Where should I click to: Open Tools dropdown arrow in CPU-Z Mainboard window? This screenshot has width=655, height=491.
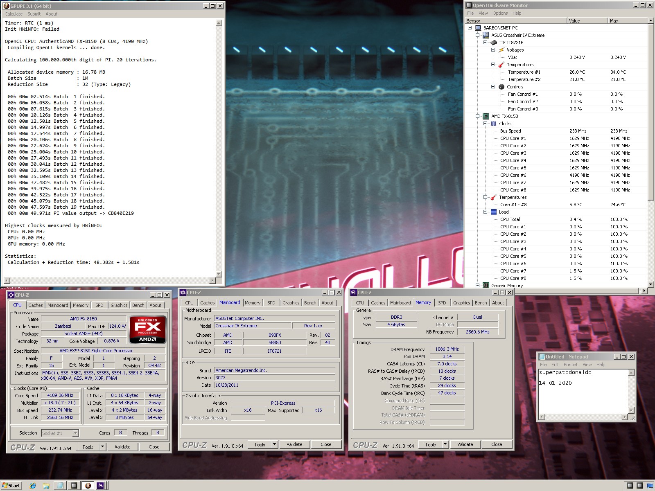274,444
